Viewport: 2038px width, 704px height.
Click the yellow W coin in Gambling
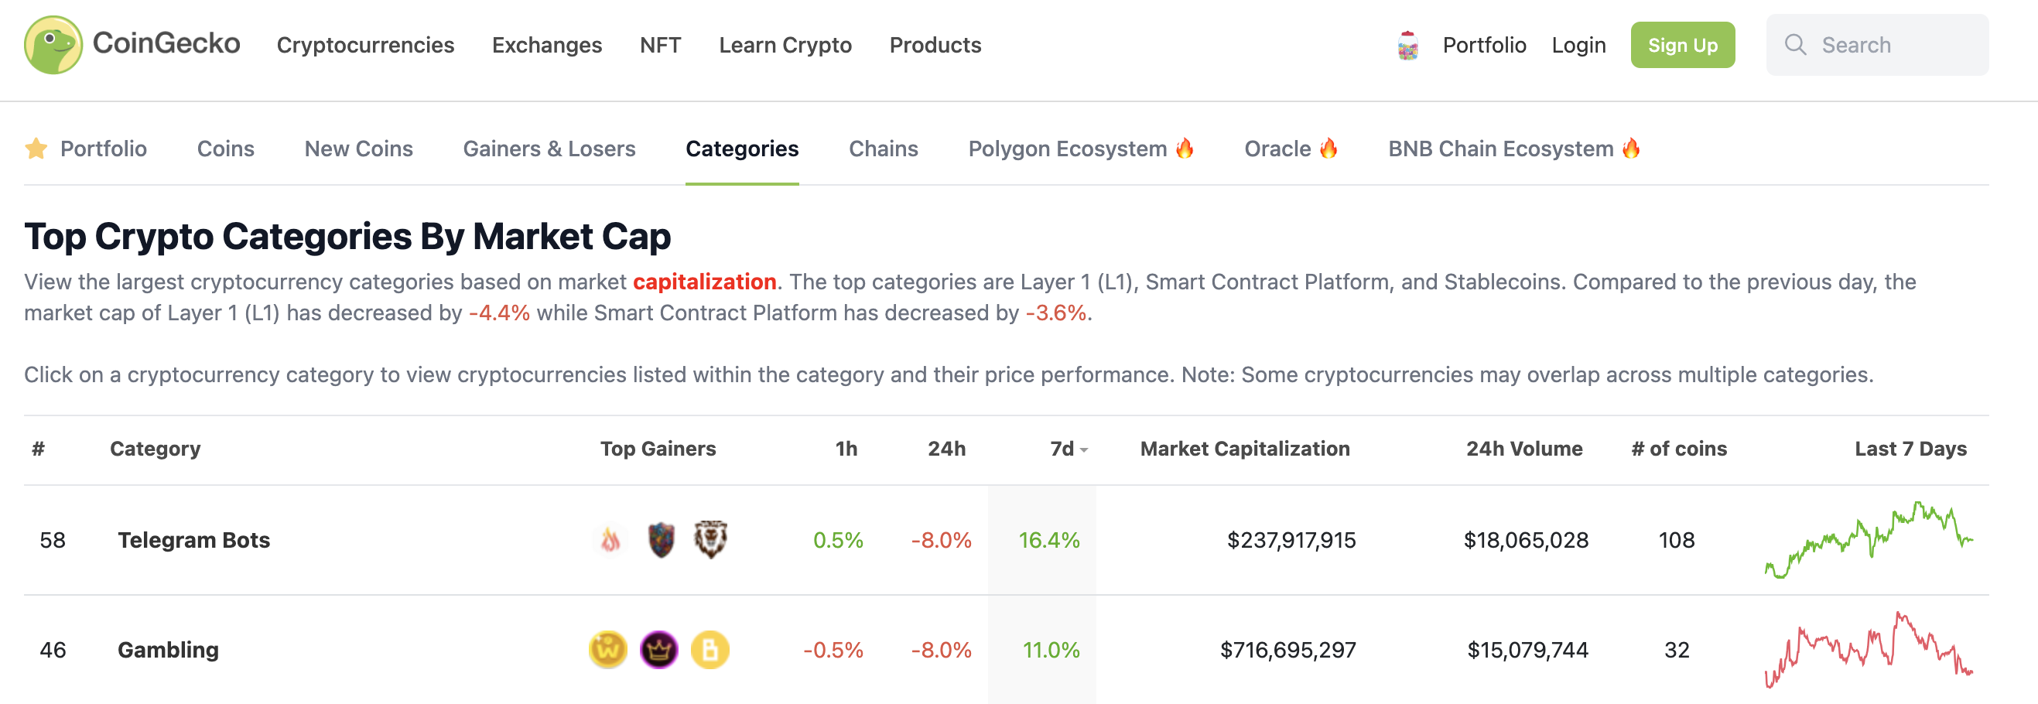click(x=607, y=650)
